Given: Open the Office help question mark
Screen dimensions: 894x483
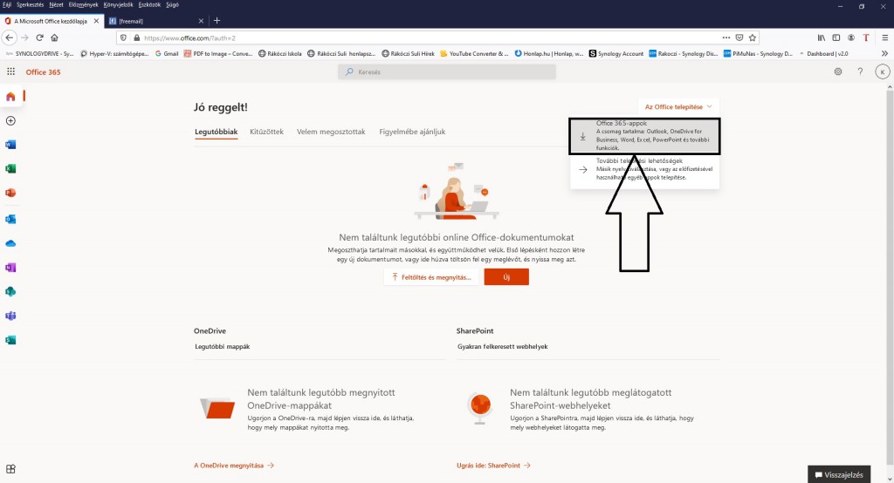Looking at the screenshot, I should coord(860,71).
